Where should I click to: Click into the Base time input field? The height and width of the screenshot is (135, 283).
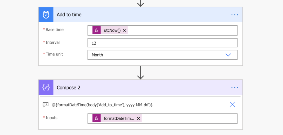[163, 30]
